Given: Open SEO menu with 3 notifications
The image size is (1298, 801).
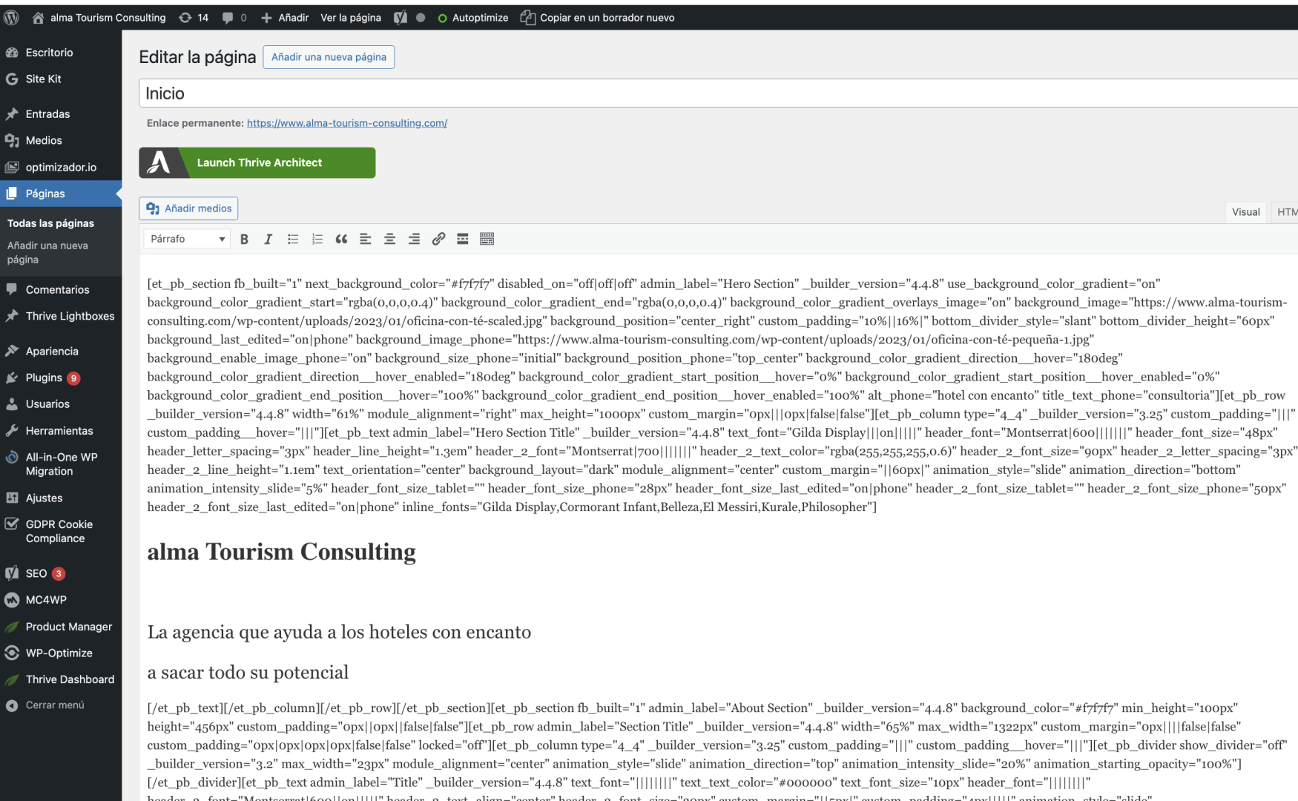Looking at the screenshot, I should coord(61,573).
